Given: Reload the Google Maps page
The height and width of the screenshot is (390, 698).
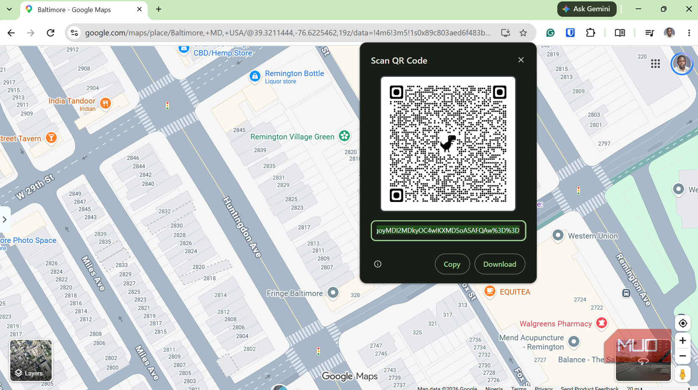Looking at the screenshot, I should point(50,33).
